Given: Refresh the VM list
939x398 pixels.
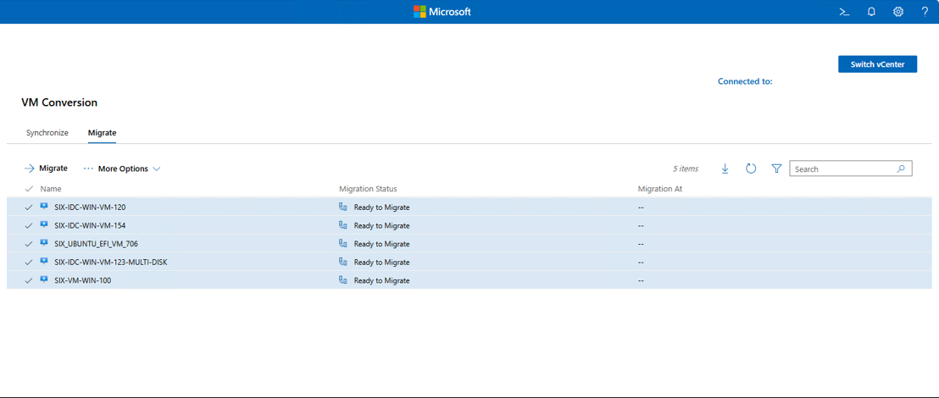Looking at the screenshot, I should pyautogui.click(x=751, y=169).
